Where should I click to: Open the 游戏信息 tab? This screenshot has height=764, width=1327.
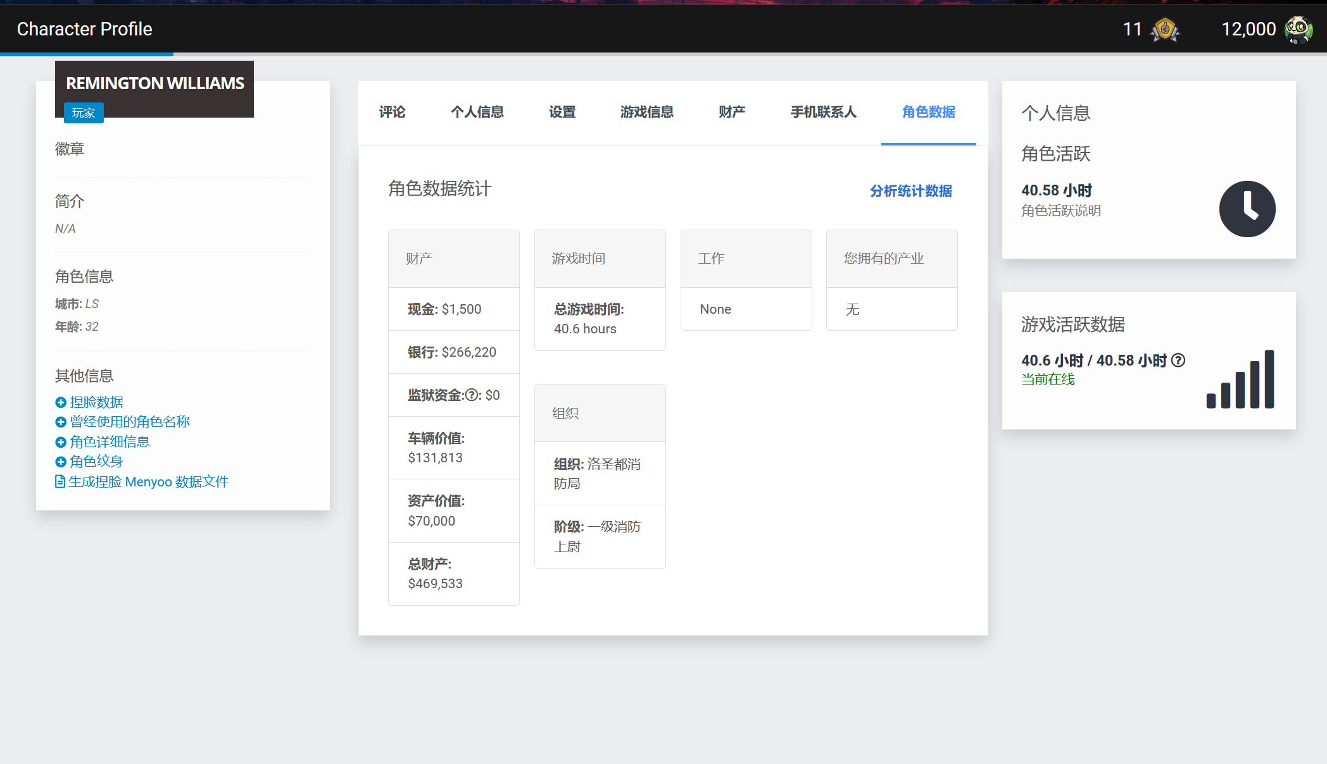pyautogui.click(x=646, y=112)
